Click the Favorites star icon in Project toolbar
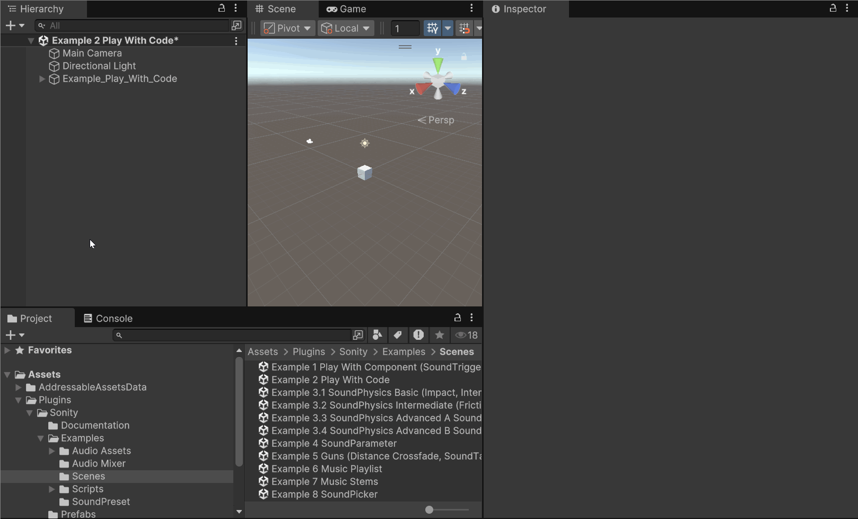The height and width of the screenshot is (519, 858). (x=439, y=335)
